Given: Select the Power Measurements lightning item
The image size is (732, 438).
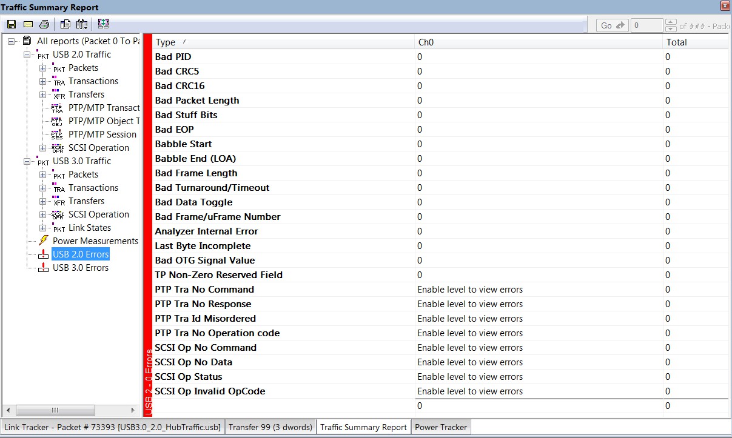Looking at the screenshot, I should (x=95, y=241).
